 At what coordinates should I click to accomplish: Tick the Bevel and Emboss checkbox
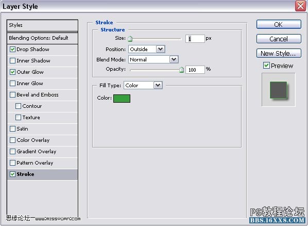click(x=12, y=95)
